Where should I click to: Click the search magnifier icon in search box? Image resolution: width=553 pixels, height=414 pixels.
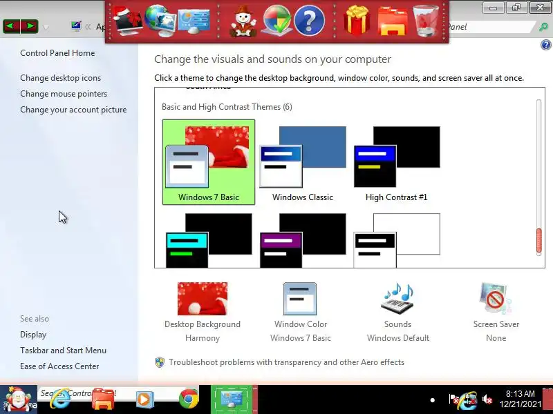[544, 27]
